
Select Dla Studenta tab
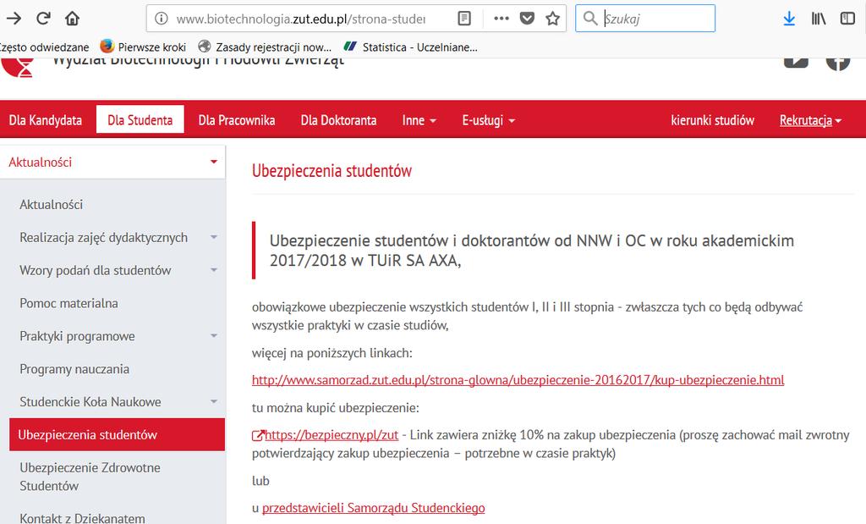click(x=140, y=119)
